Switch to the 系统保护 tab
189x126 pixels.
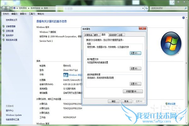coord(113,35)
